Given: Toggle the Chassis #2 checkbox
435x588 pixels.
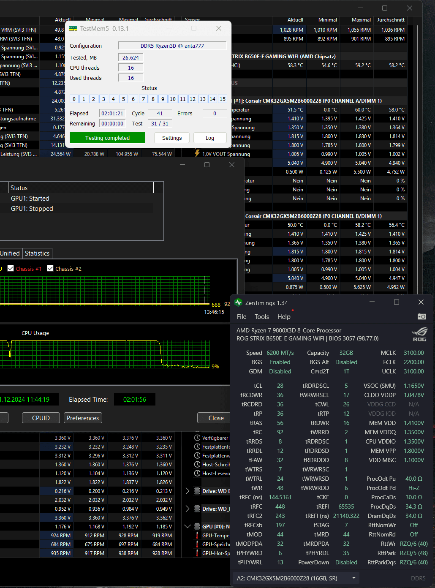Looking at the screenshot, I should pos(50,268).
